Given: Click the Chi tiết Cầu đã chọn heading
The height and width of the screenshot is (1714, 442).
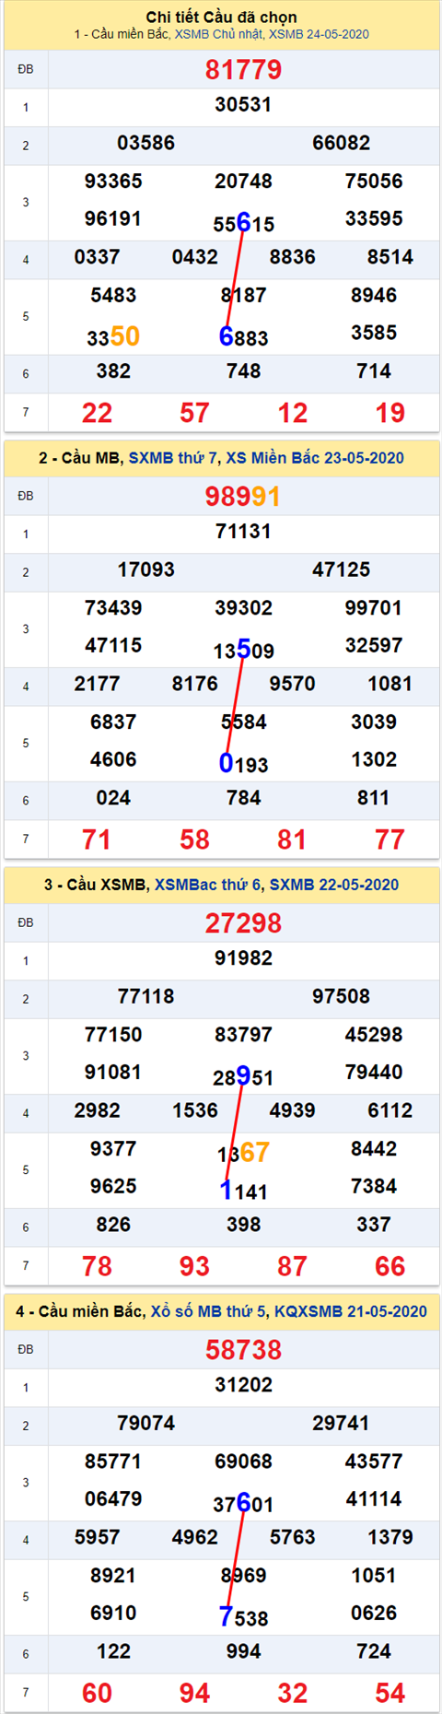Looking at the screenshot, I should pos(222,18).
